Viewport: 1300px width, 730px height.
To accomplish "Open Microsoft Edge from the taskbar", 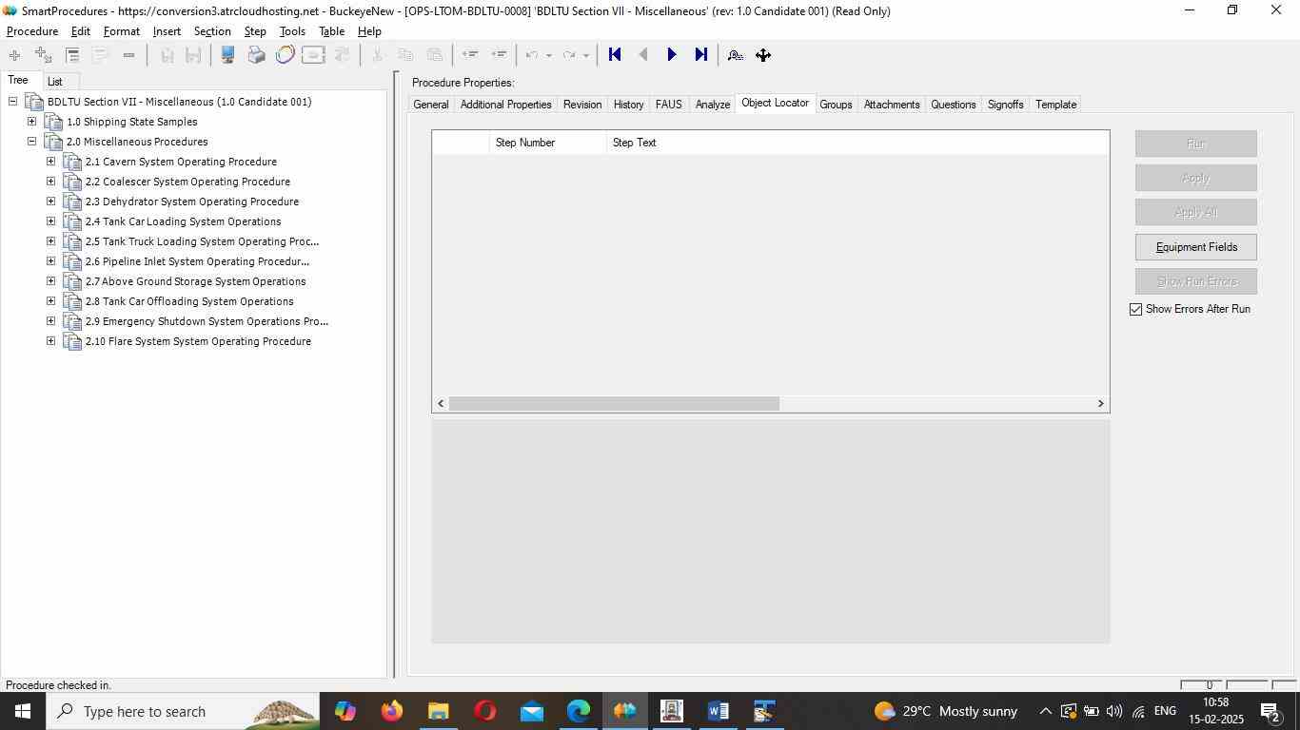I will tap(579, 711).
